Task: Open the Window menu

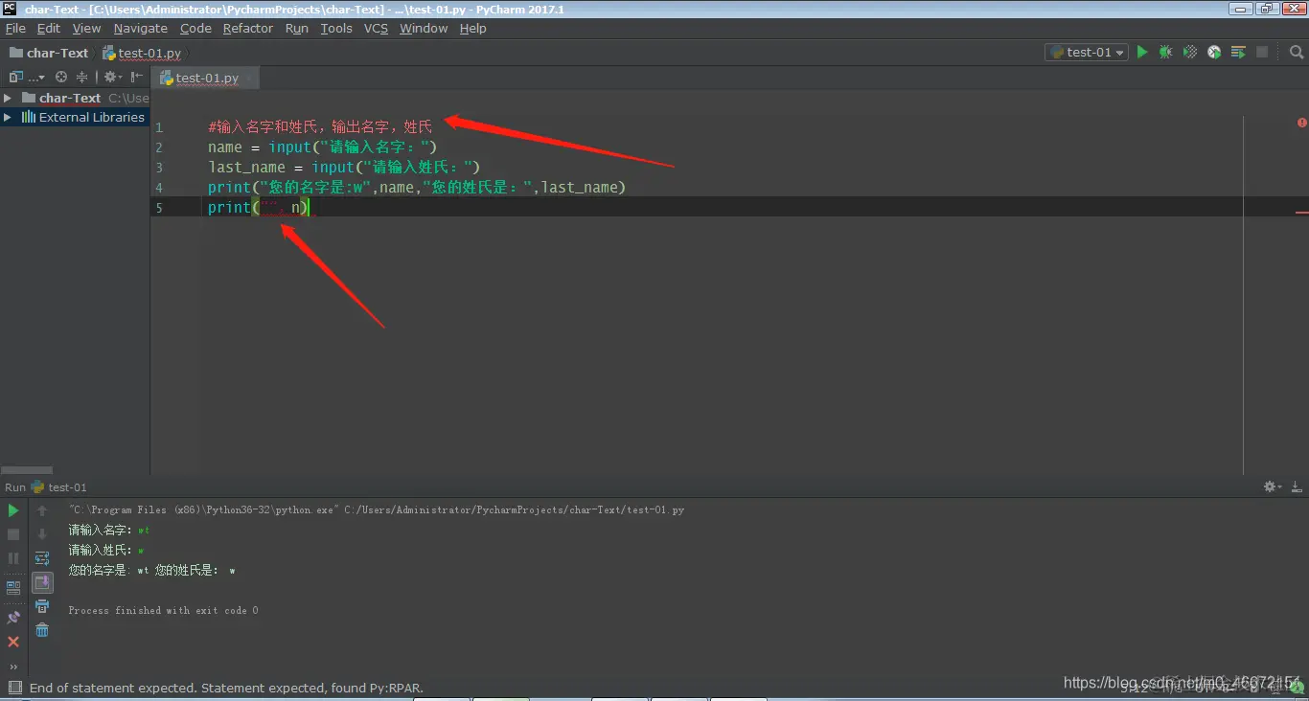Action: [x=424, y=28]
